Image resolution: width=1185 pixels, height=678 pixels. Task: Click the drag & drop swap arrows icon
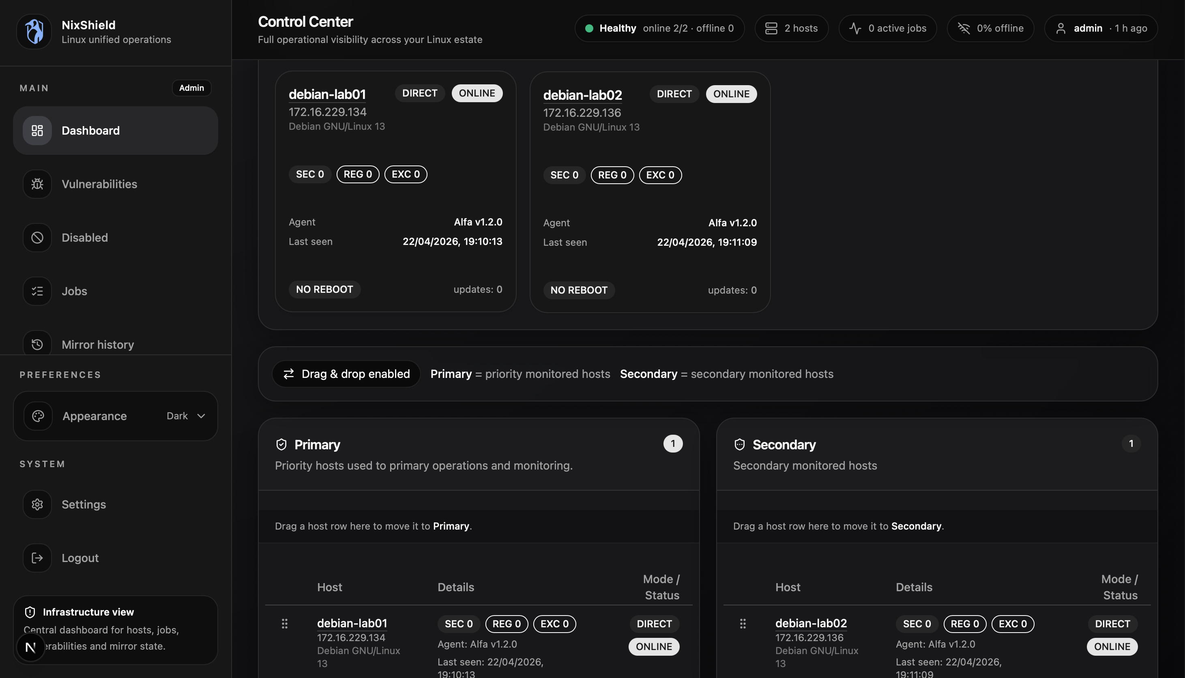tap(289, 374)
